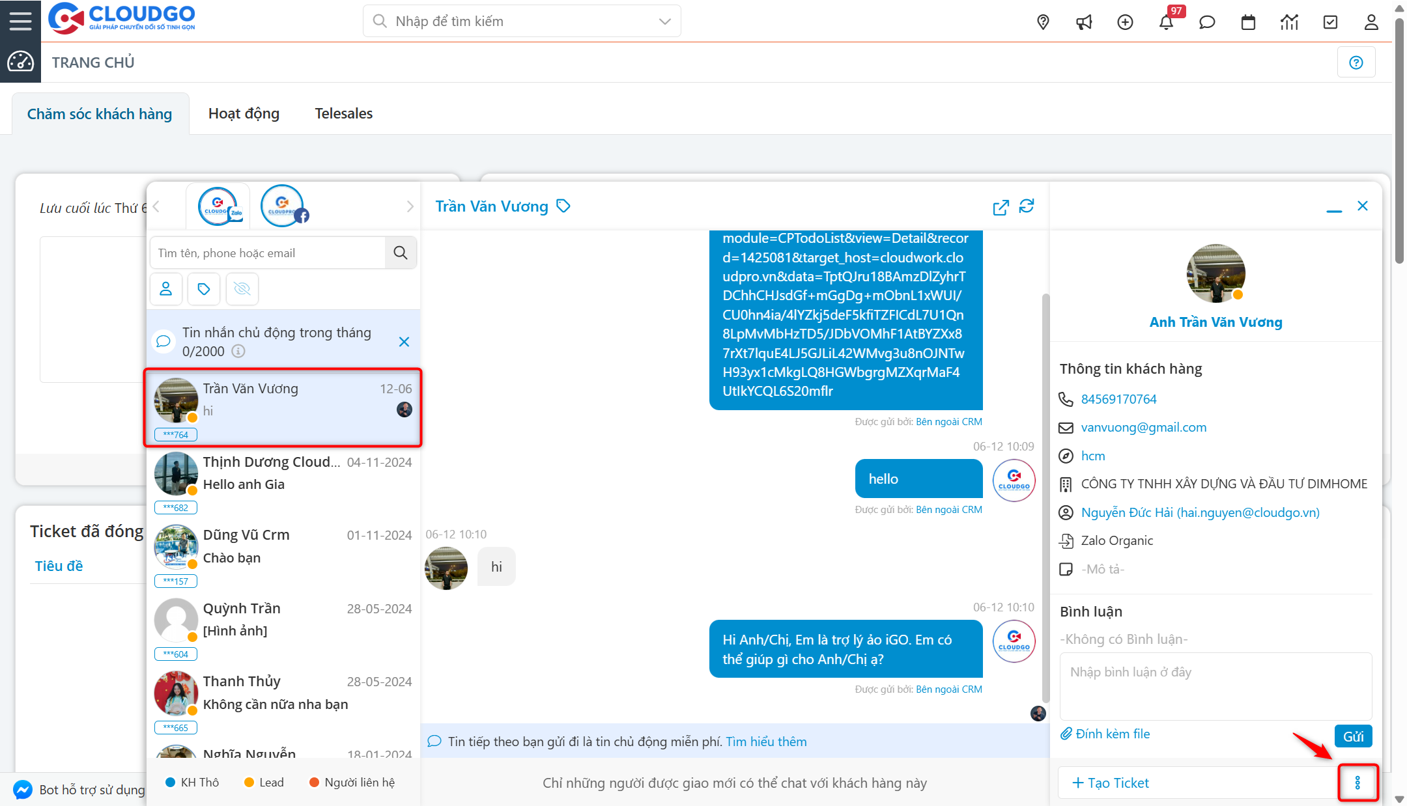Viewport: 1407px width, 806px height.
Task: Open the announcements megaphone icon
Action: point(1084,21)
